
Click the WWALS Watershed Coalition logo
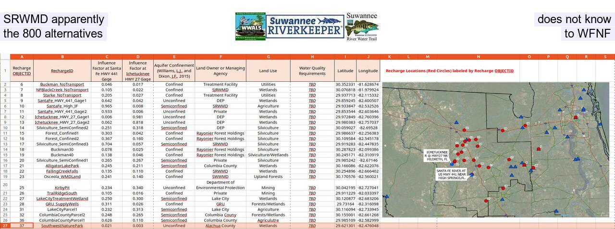(x=249, y=27)
